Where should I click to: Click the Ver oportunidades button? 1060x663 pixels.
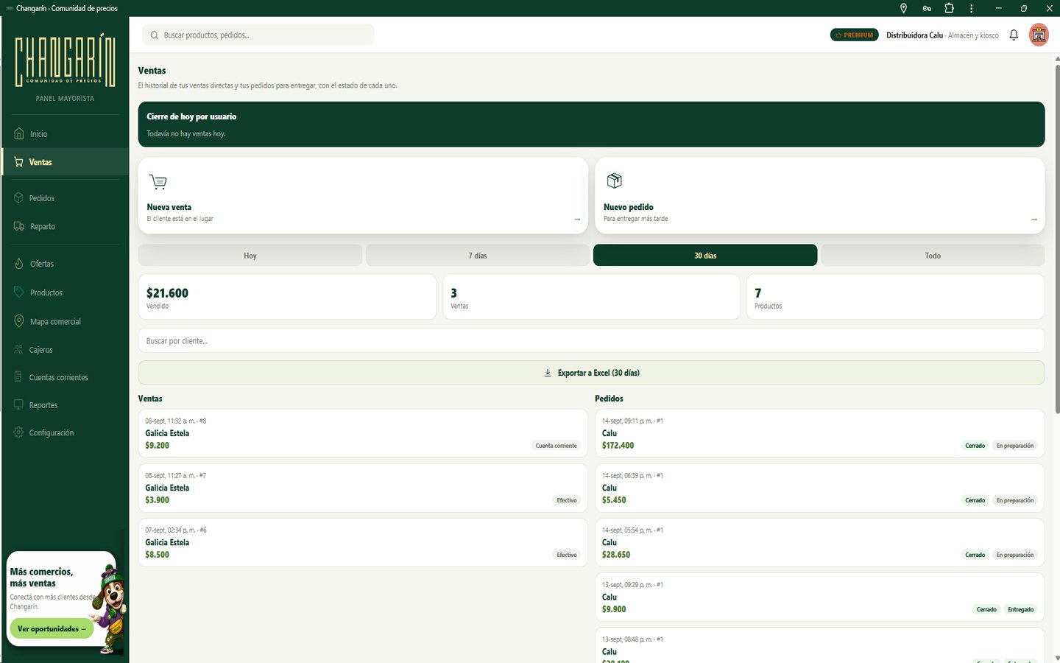(x=52, y=628)
